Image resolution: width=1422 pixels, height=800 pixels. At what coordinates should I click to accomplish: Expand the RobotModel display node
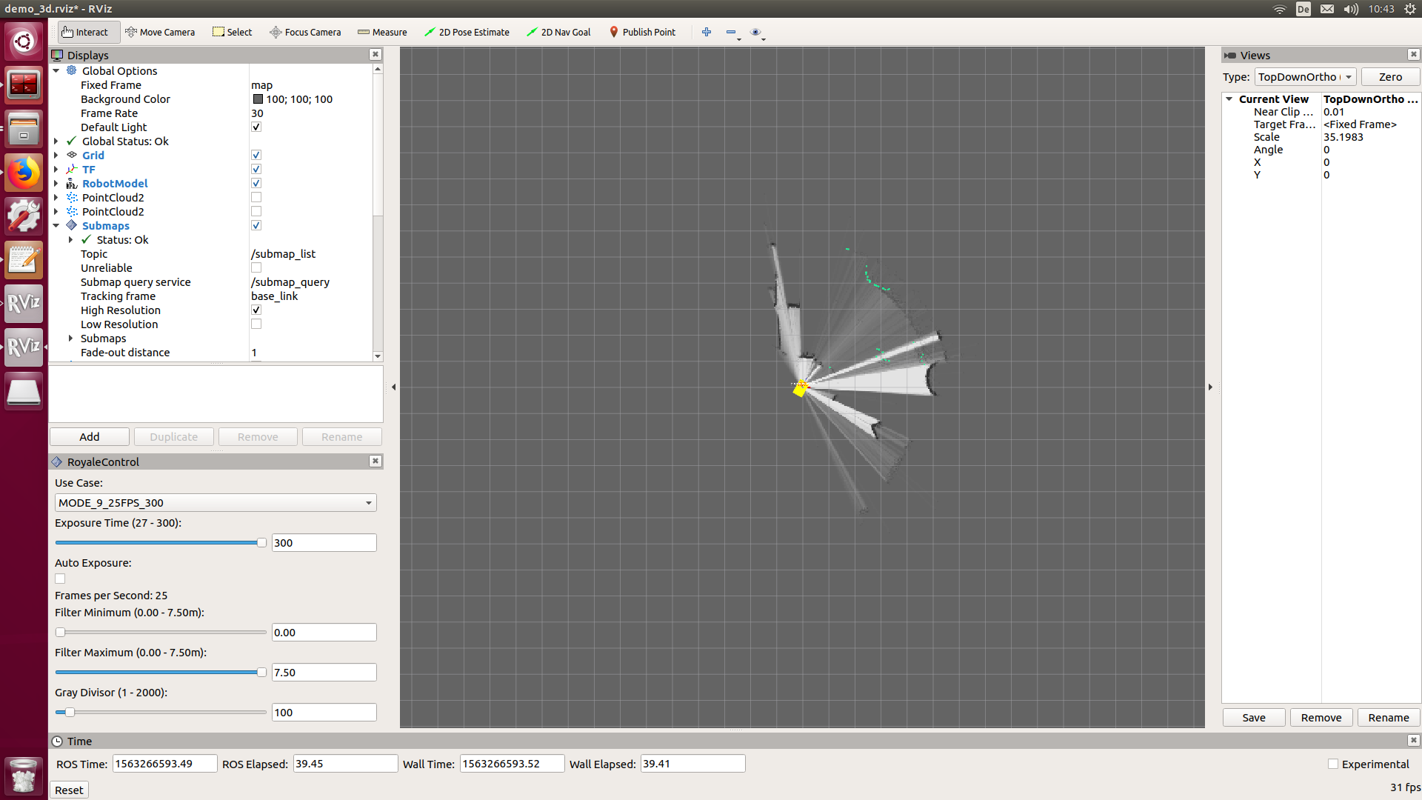pyautogui.click(x=56, y=184)
